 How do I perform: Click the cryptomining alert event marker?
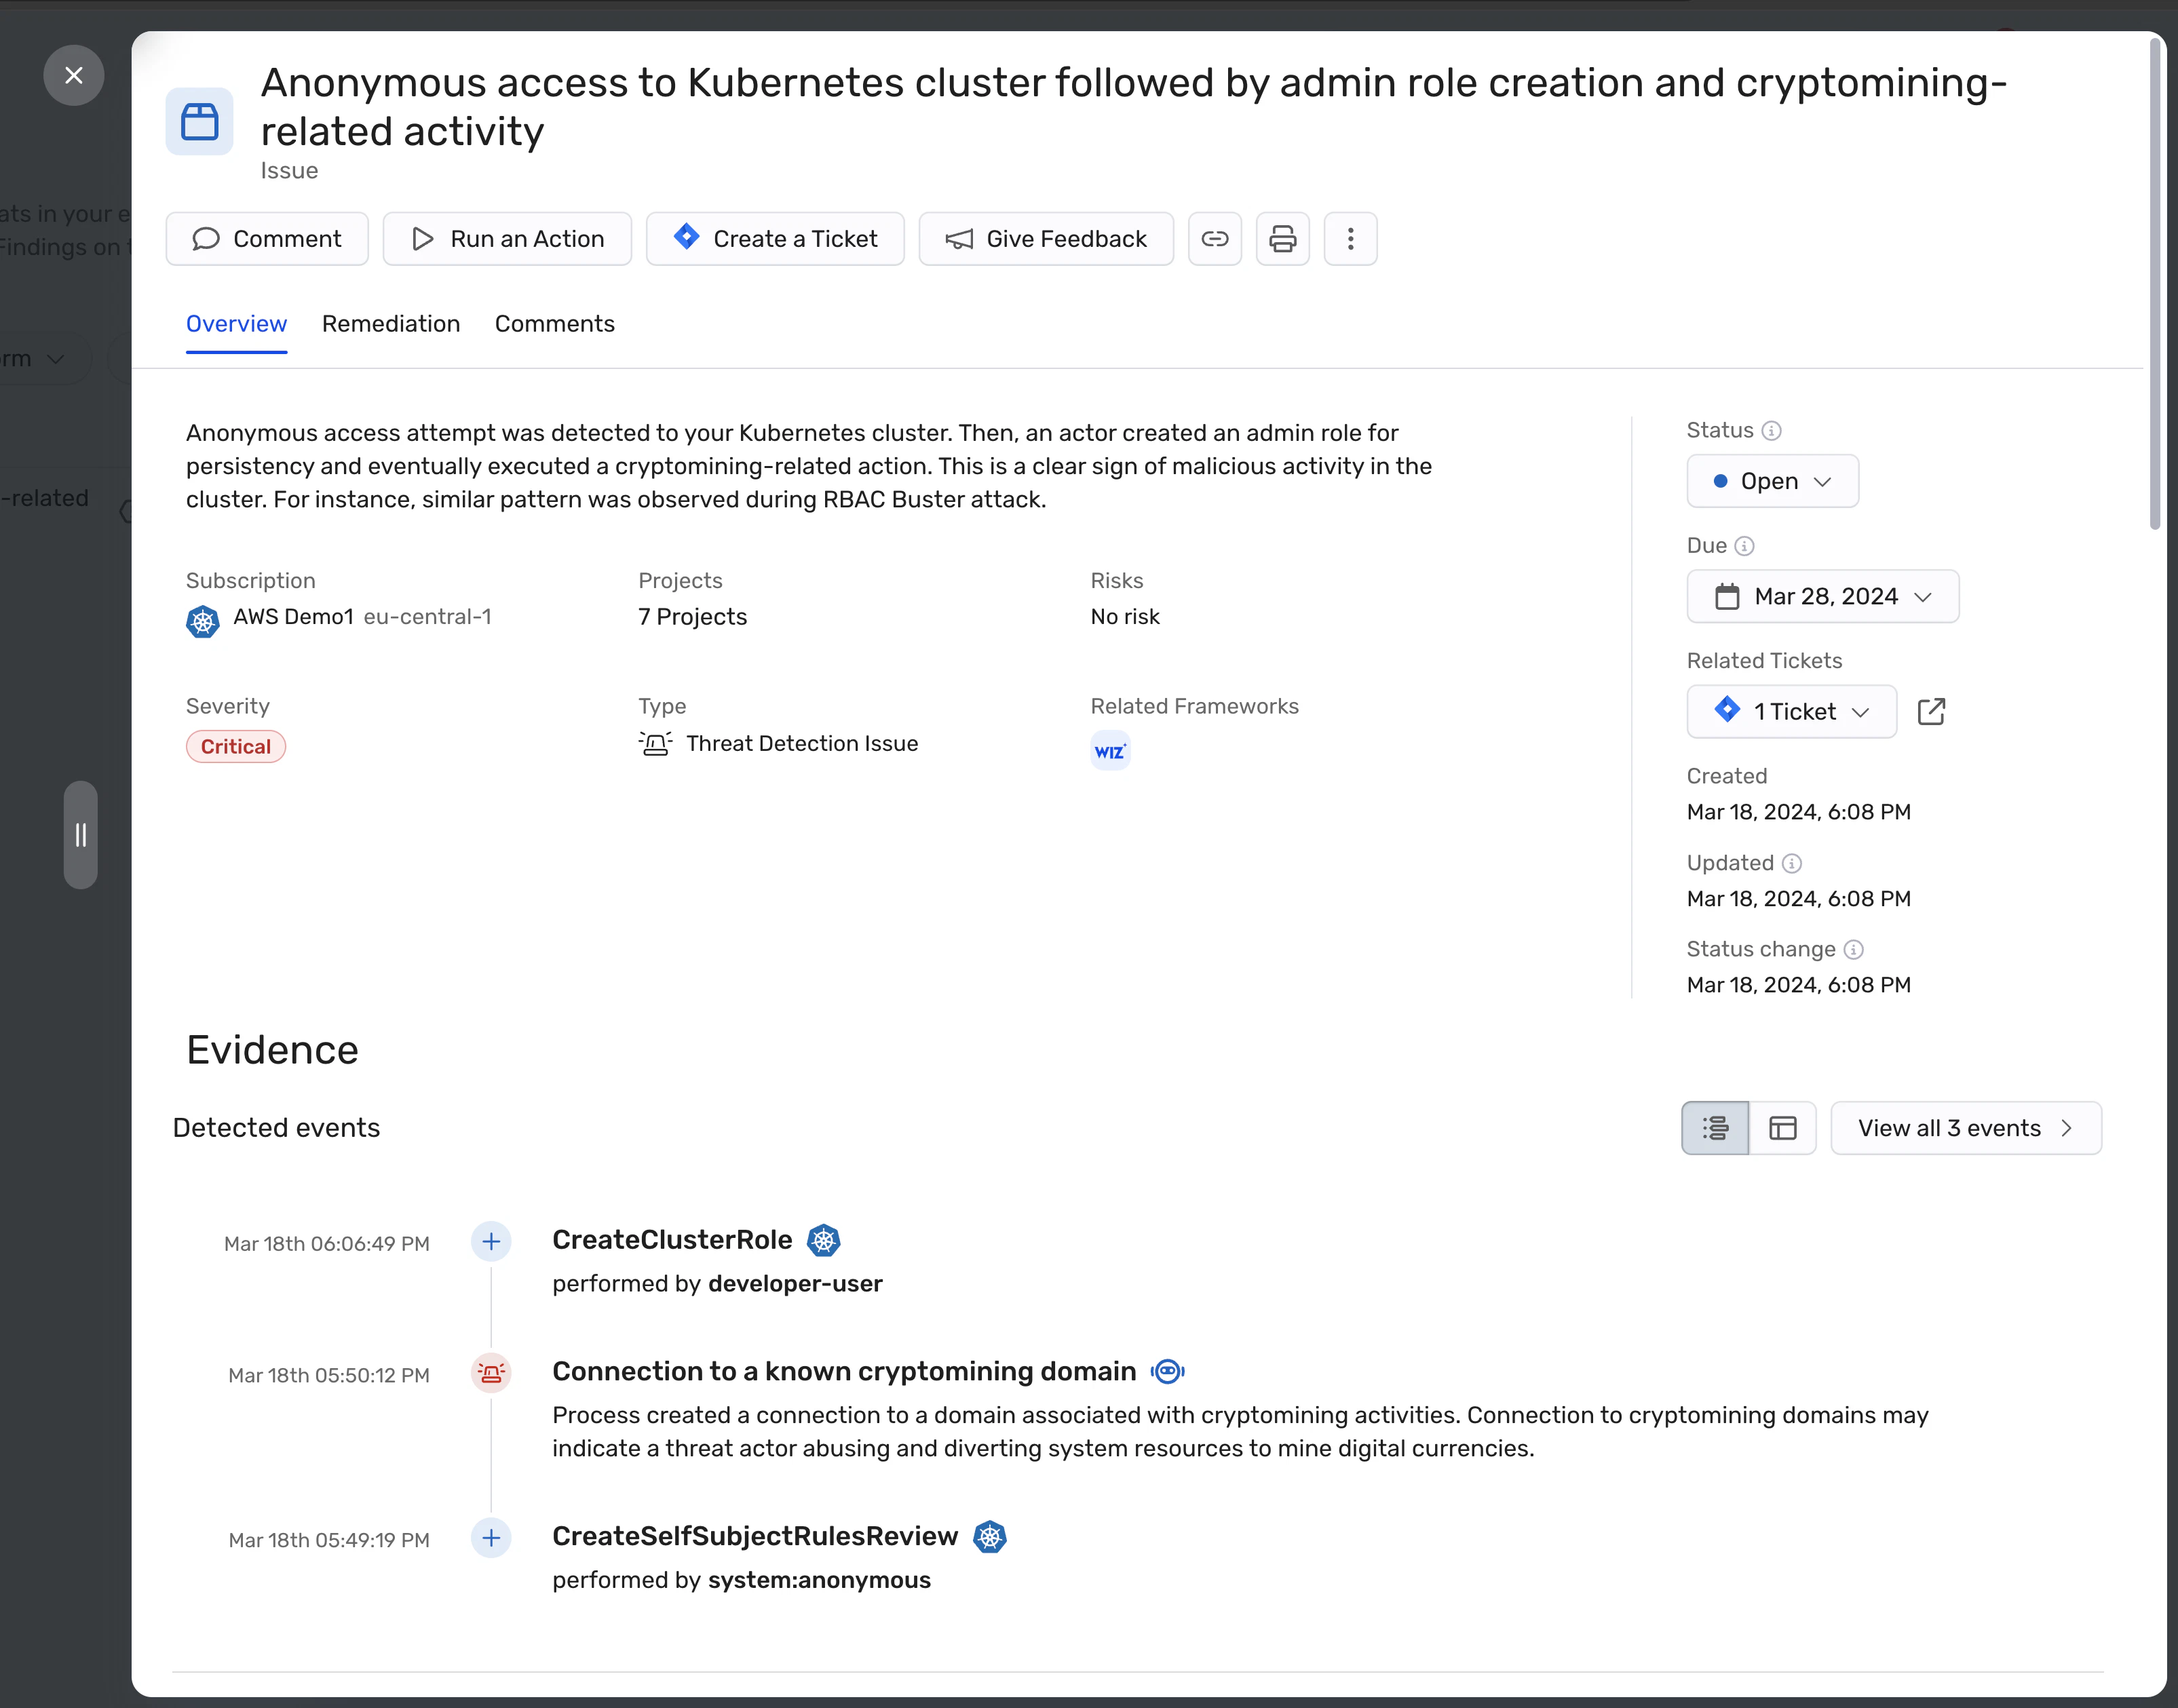pos(491,1373)
